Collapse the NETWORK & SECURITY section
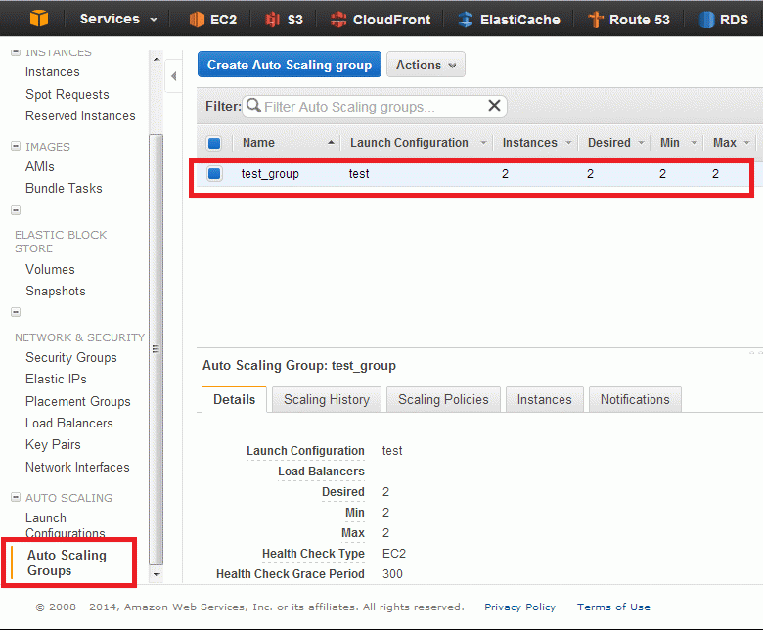 pyautogui.click(x=16, y=312)
